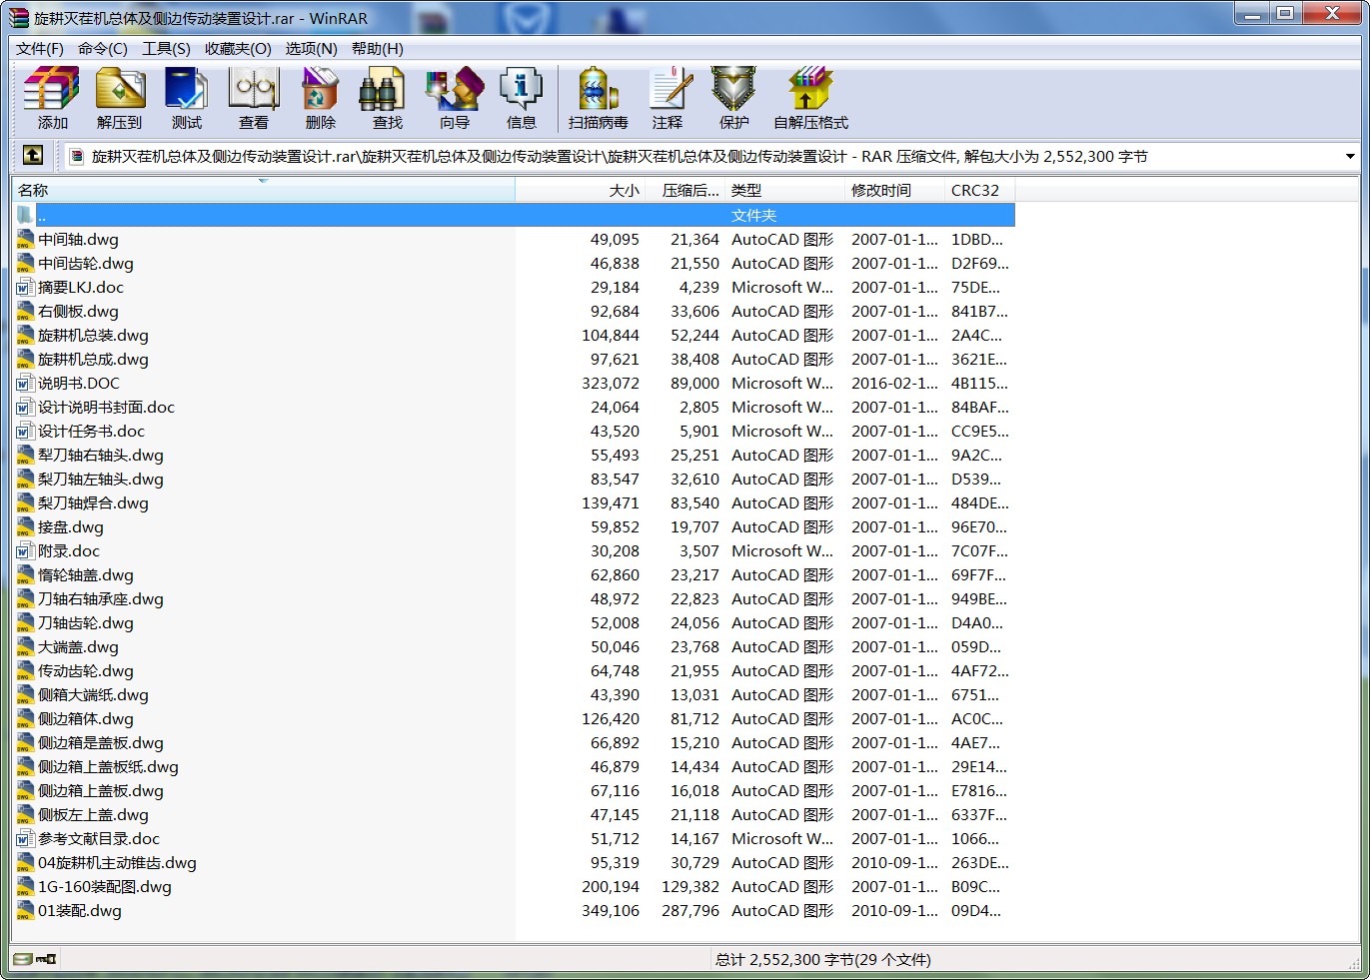The image size is (1370, 980).
Task: Click the RAR archive icon in address bar
Action: 77,156
